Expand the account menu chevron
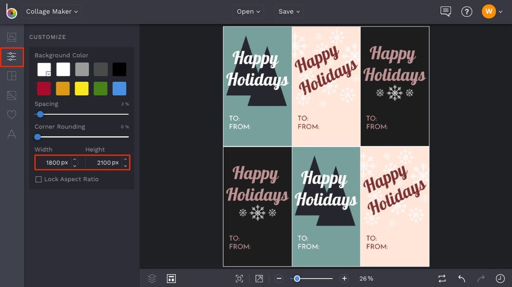 tap(501, 12)
